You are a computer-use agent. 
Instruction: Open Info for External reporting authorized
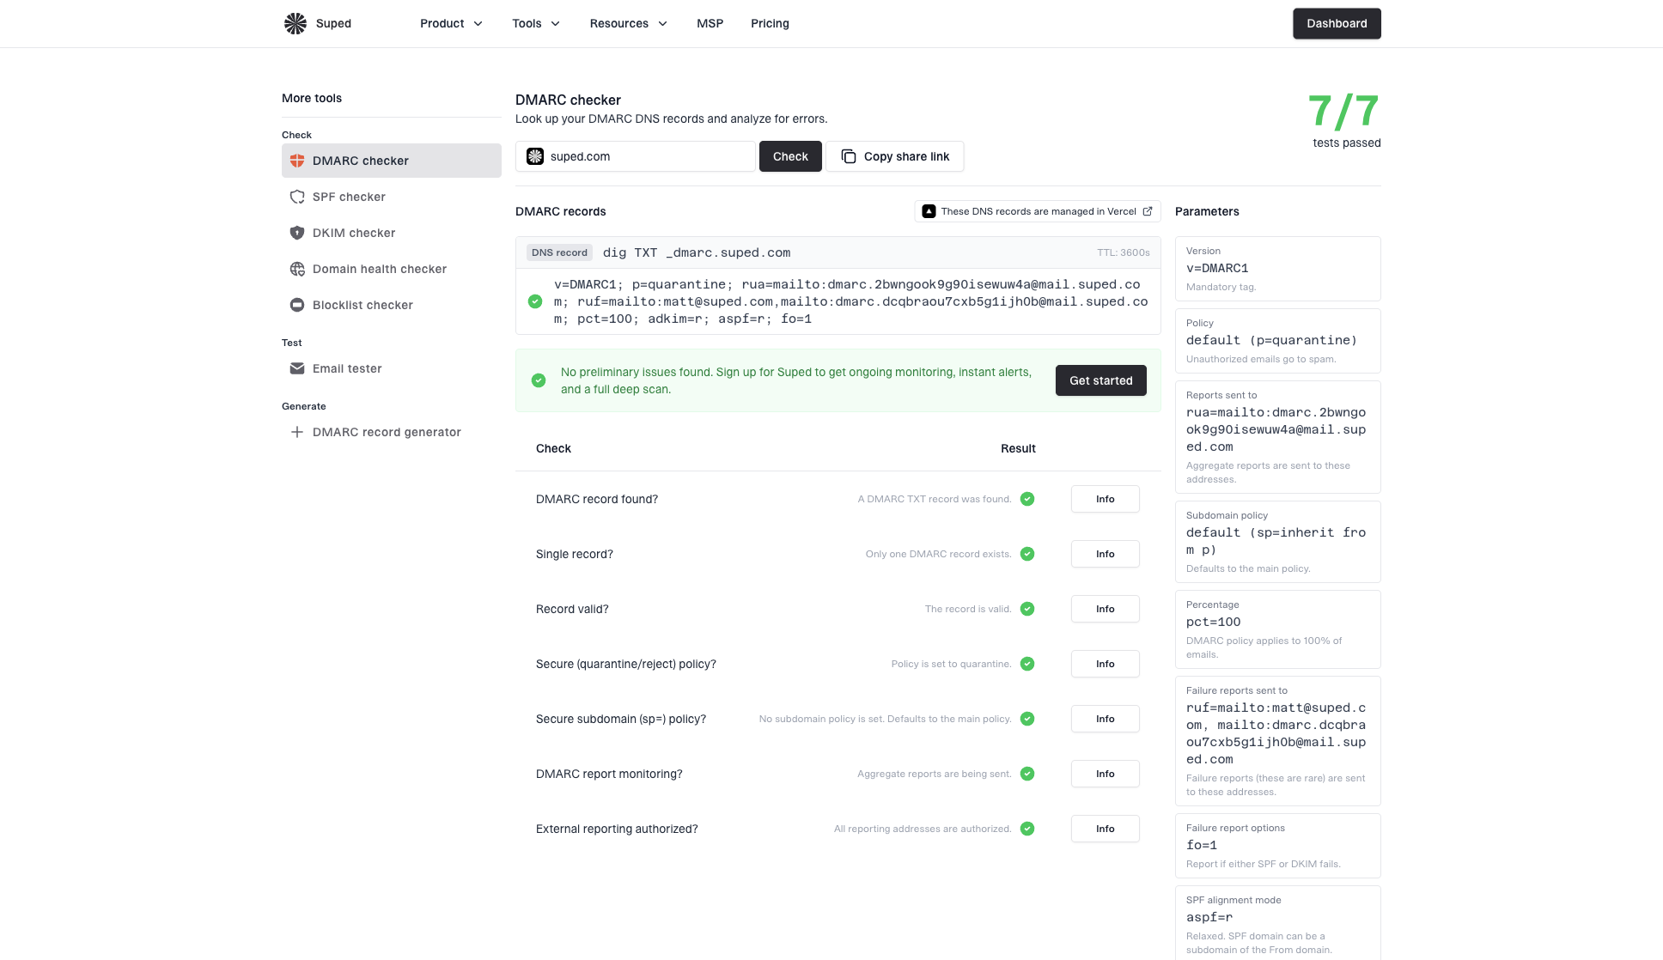[x=1106, y=829]
